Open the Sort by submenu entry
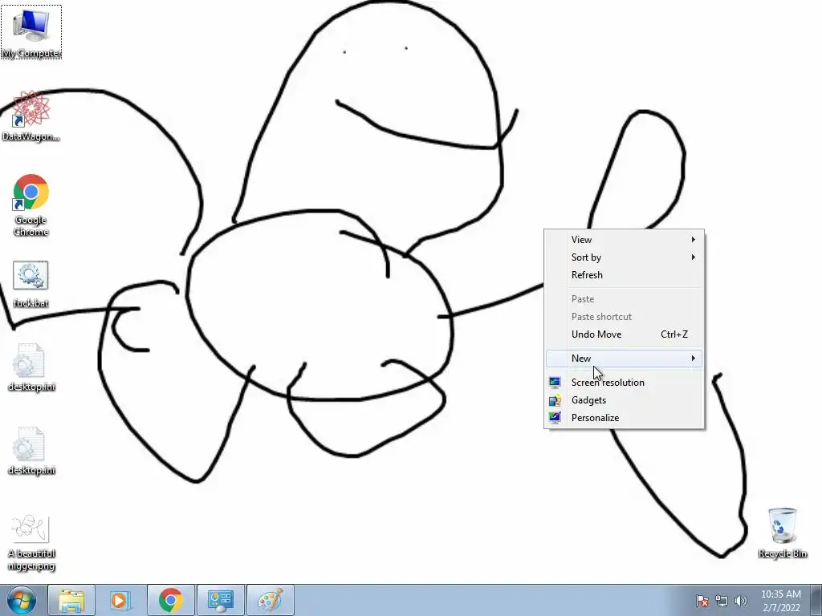Image resolution: width=822 pixels, height=616 pixels. (624, 257)
